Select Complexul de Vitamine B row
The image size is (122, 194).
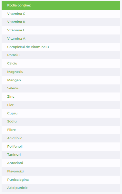pos(61,47)
